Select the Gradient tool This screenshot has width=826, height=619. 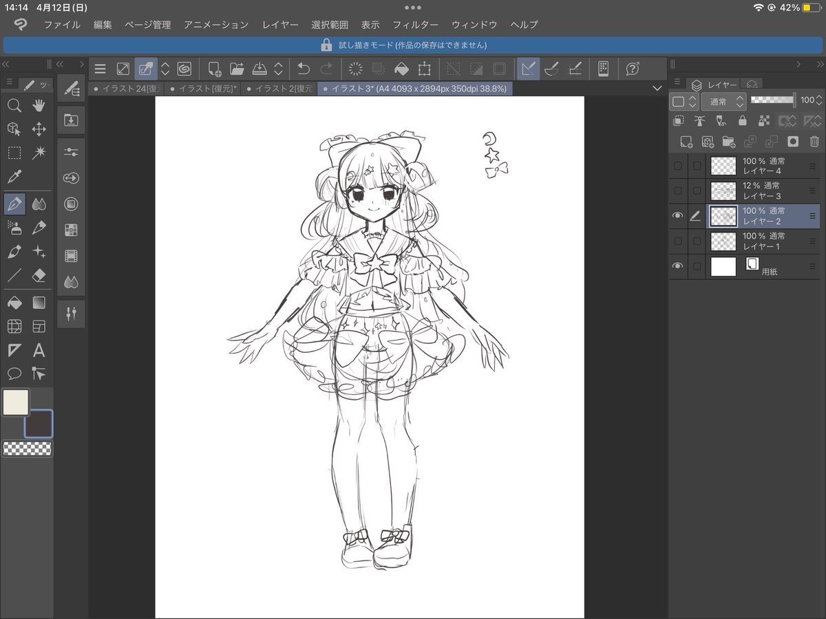point(39,302)
